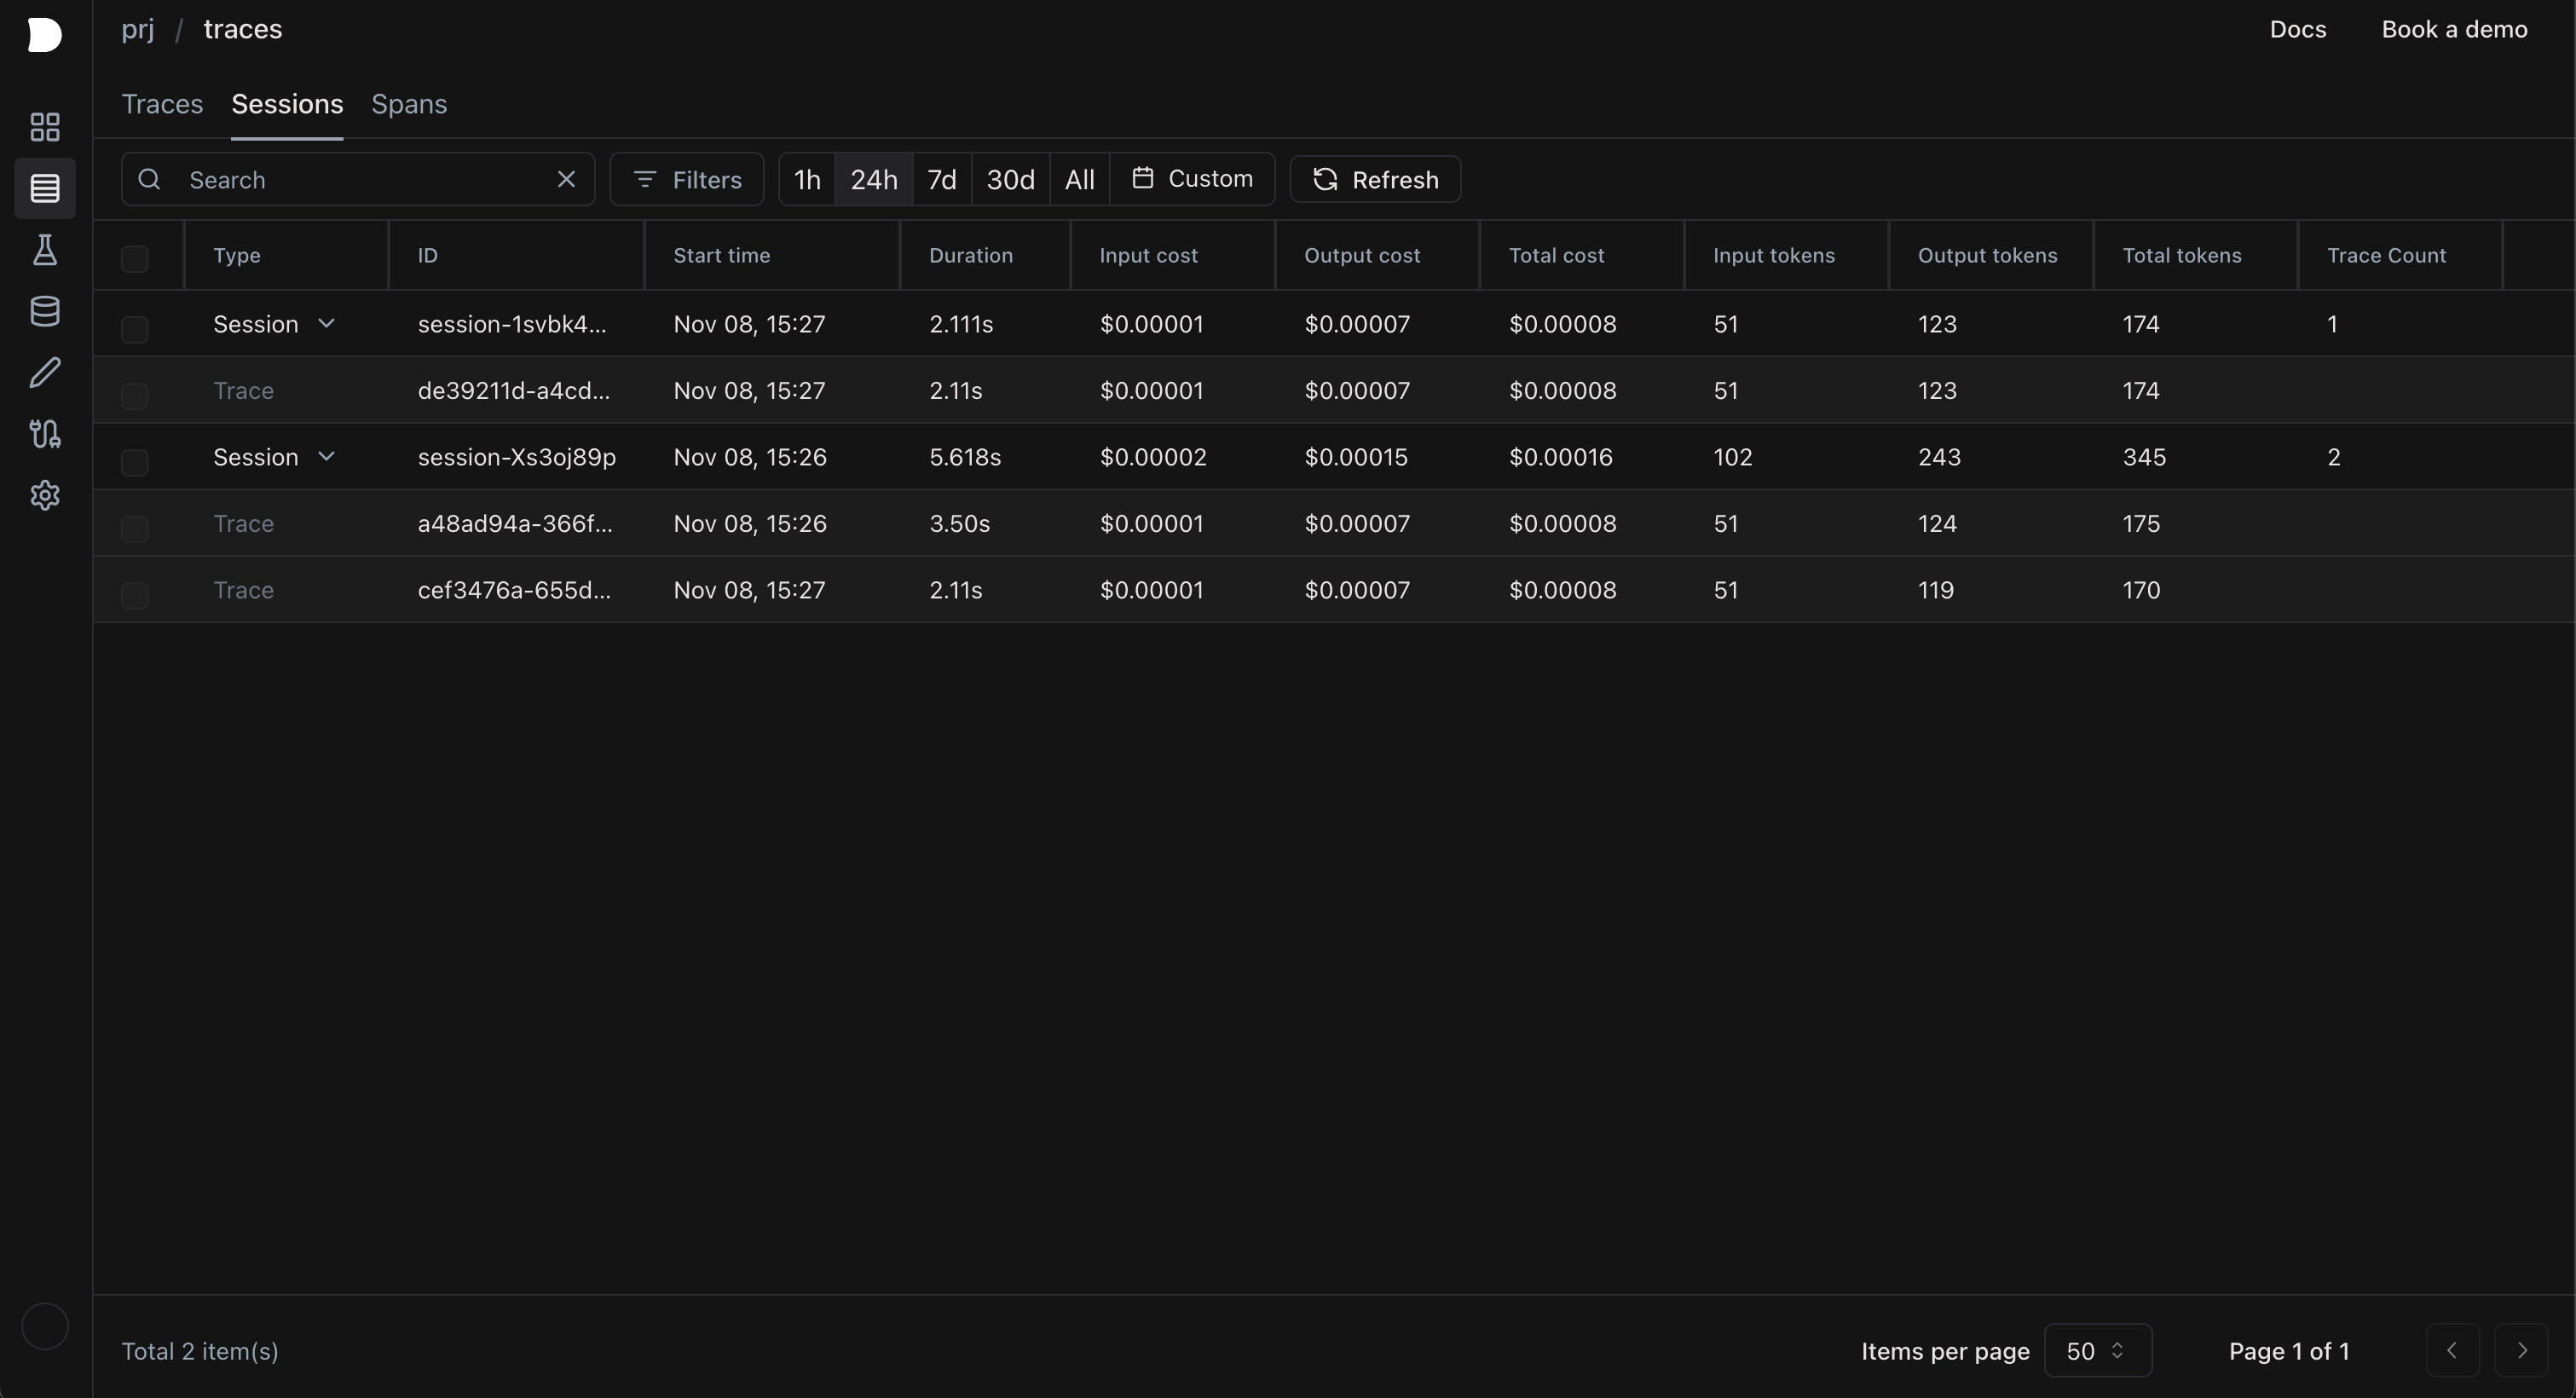
Task: Open the items per page dropdown
Action: coord(2097,1351)
